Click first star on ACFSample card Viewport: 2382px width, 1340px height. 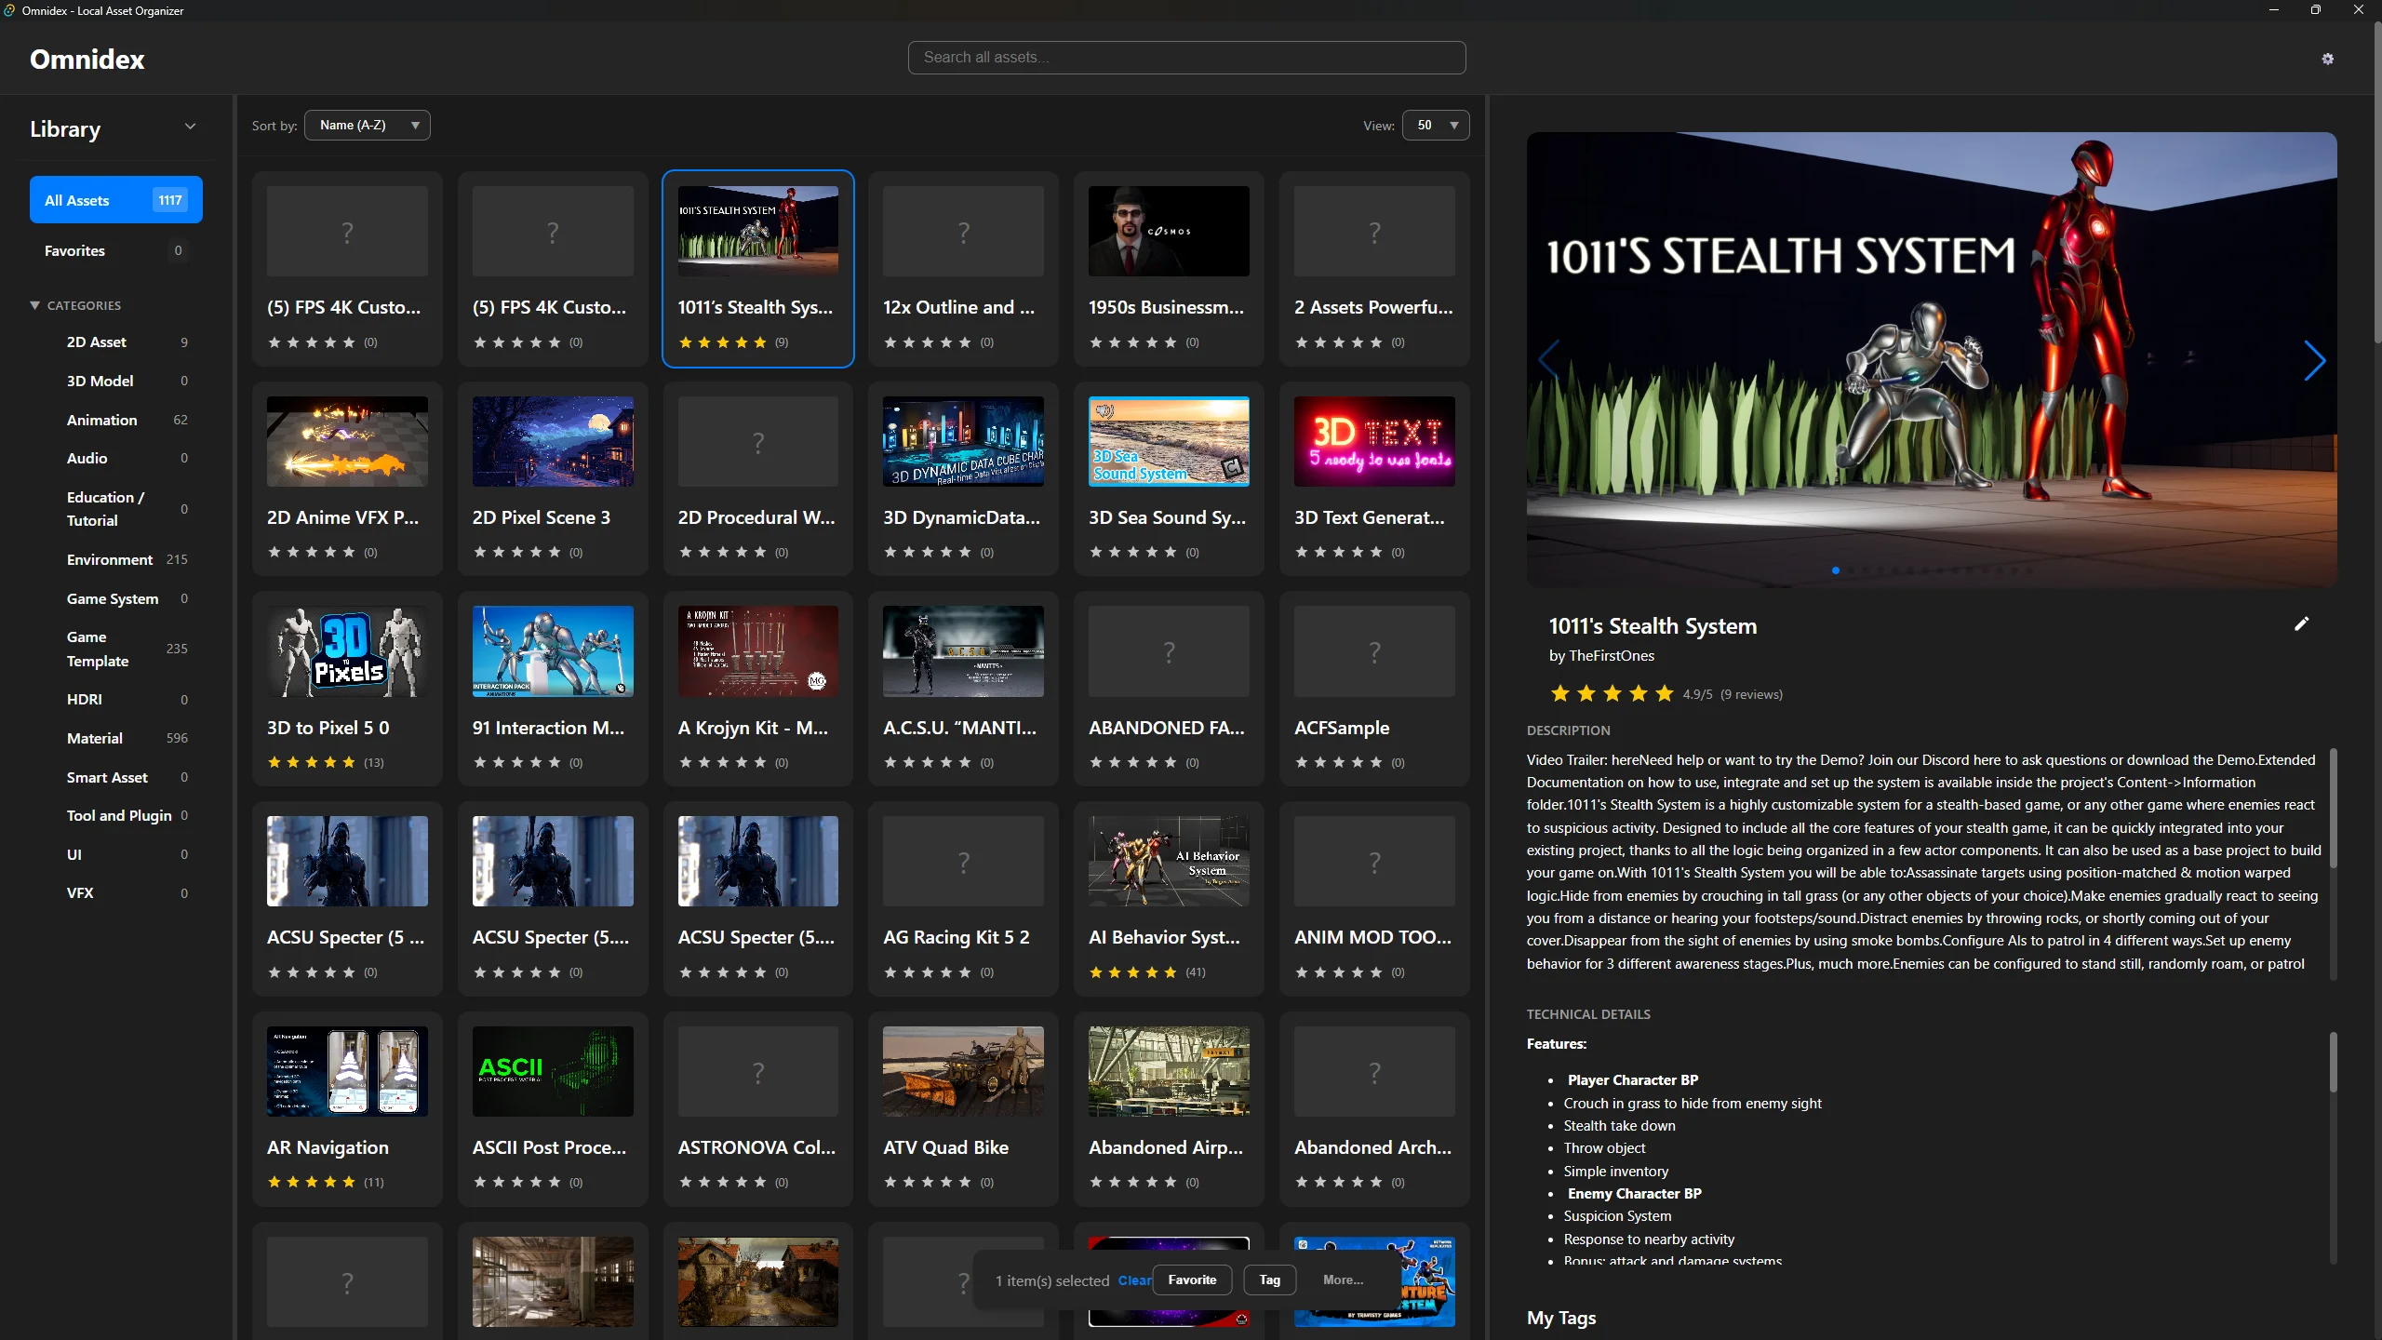click(x=1302, y=762)
